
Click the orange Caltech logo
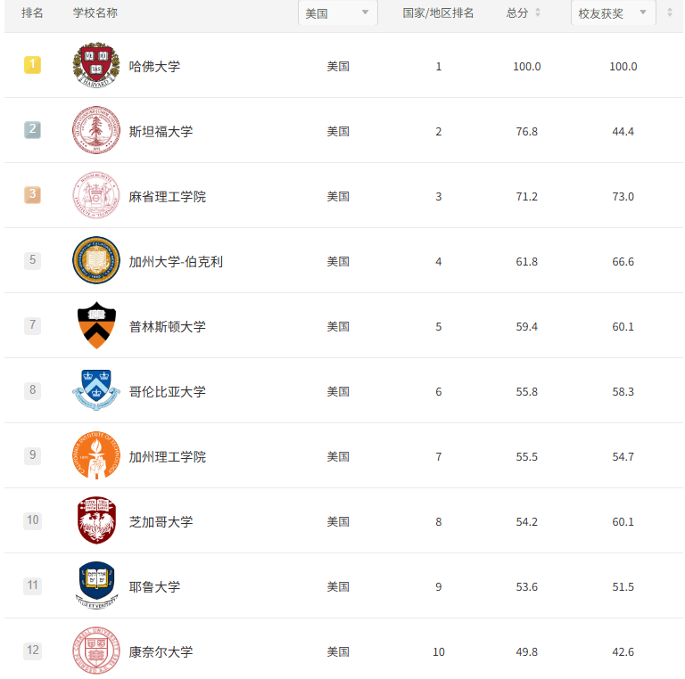coord(96,455)
